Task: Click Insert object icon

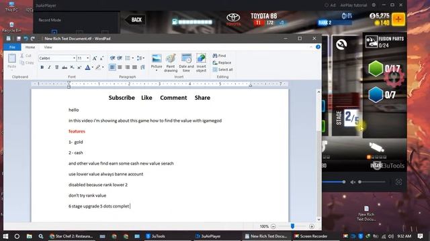Action: (x=201, y=63)
